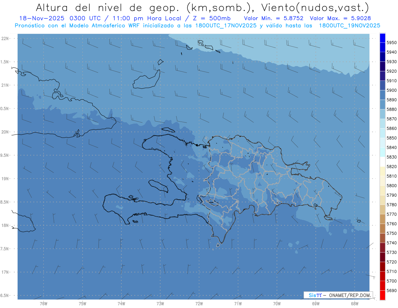Click the '5700' colorbar value
Image resolution: width=398 pixels, height=308 pixels.
[392, 281]
